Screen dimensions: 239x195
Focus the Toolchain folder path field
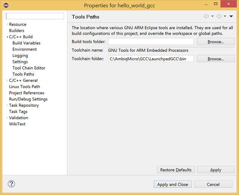[x=151, y=59]
